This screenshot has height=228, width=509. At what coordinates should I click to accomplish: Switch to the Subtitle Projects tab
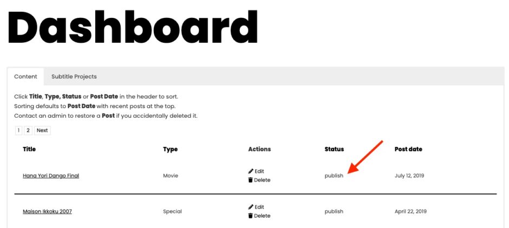[74, 77]
